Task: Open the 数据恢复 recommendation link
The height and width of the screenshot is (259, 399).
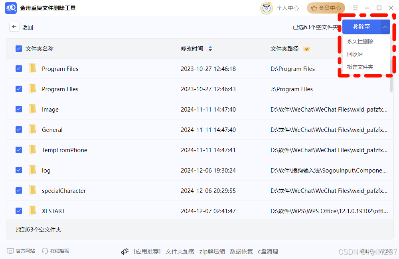Action: (241, 252)
